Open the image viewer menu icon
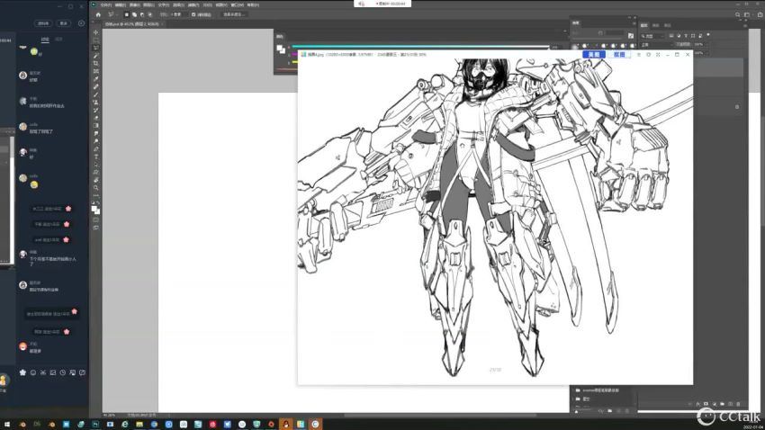This screenshot has width=765, height=430. [639, 55]
